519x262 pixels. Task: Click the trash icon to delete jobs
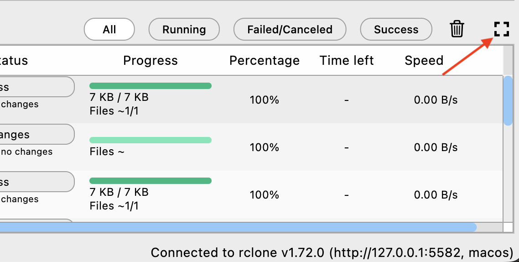click(457, 29)
